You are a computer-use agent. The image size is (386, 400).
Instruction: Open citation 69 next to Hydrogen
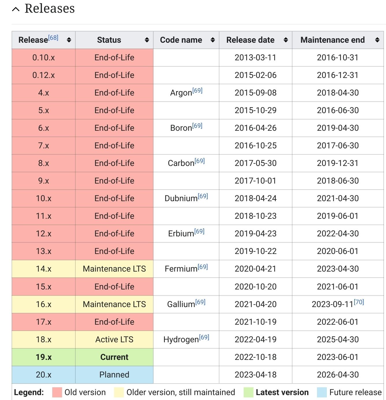point(204,337)
